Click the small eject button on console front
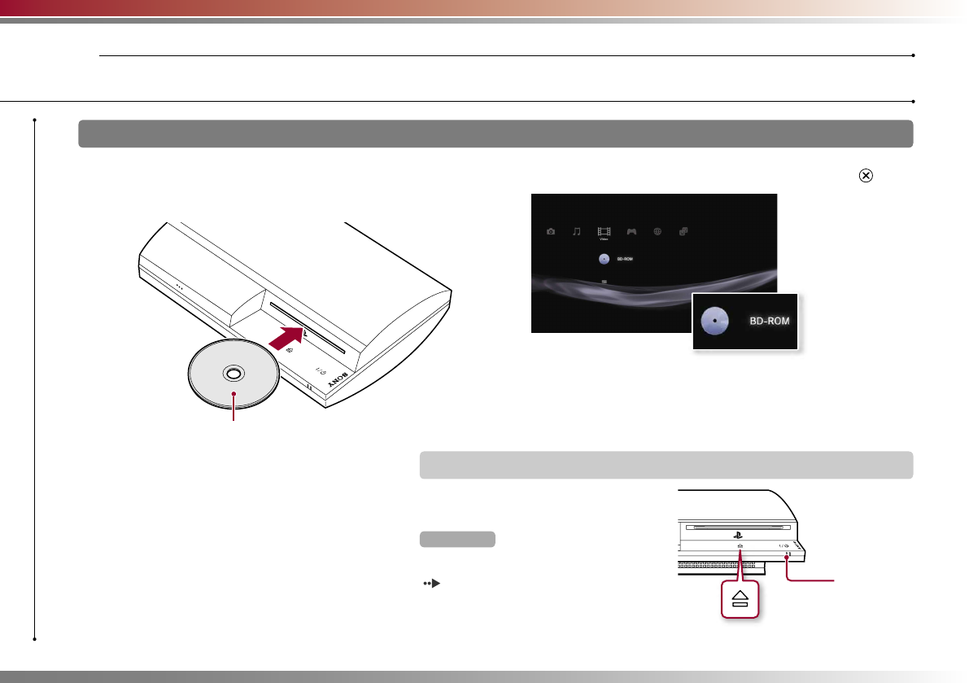The width and height of the screenshot is (969, 683). point(740,545)
